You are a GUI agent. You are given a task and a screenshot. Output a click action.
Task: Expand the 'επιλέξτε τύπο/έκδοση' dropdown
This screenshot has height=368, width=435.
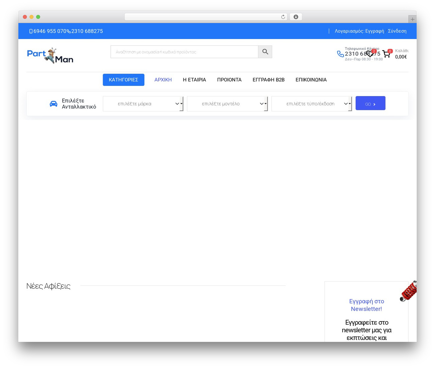point(312,104)
